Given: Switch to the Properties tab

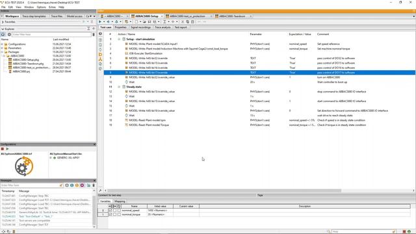Looking at the screenshot, I should pos(120,27).
